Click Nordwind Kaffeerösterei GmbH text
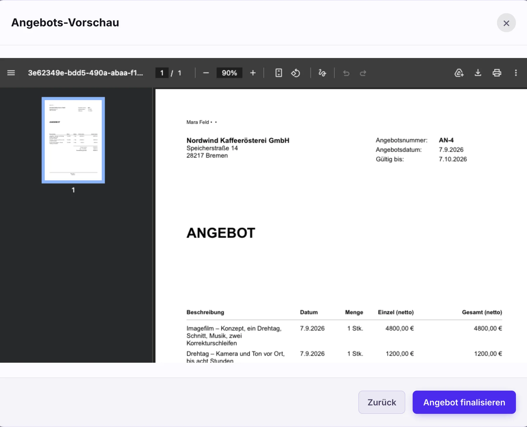Image resolution: width=527 pixels, height=427 pixels. click(x=238, y=140)
